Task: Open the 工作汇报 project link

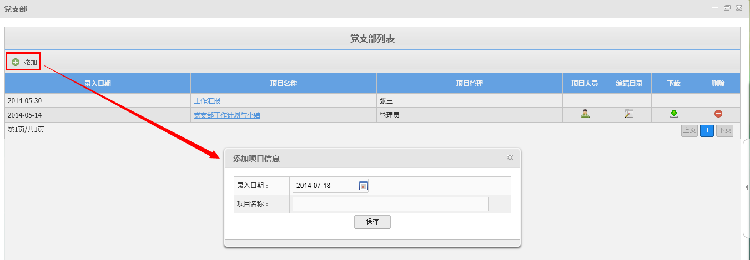Action: (207, 101)
